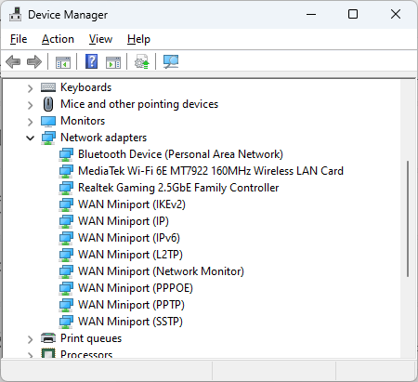Image resolution: width=418 pixels, height=382 pixels.
Task: Expand the Print queues category
Action: (x=30, y=339)
